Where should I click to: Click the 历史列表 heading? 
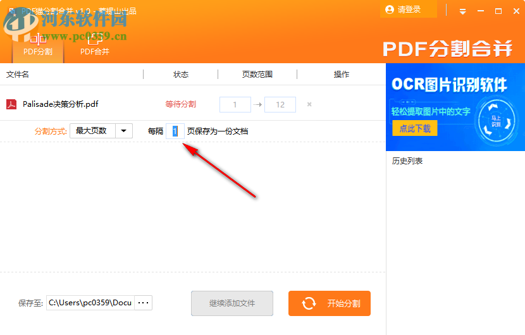coord(407,161)
